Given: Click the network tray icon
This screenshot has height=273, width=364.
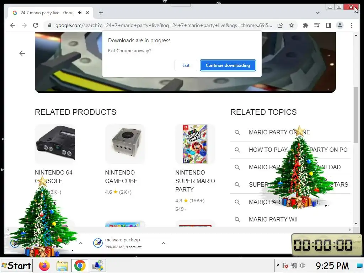Looking at the screenshot, I should coord(294,266).
